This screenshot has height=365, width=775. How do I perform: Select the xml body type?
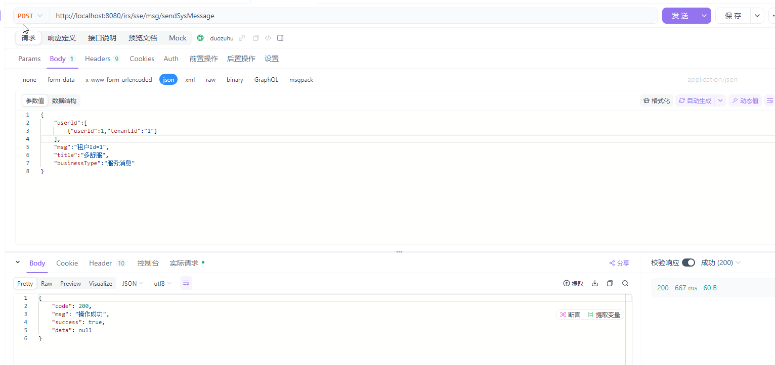pyautogui.click(x=190, y=80)
